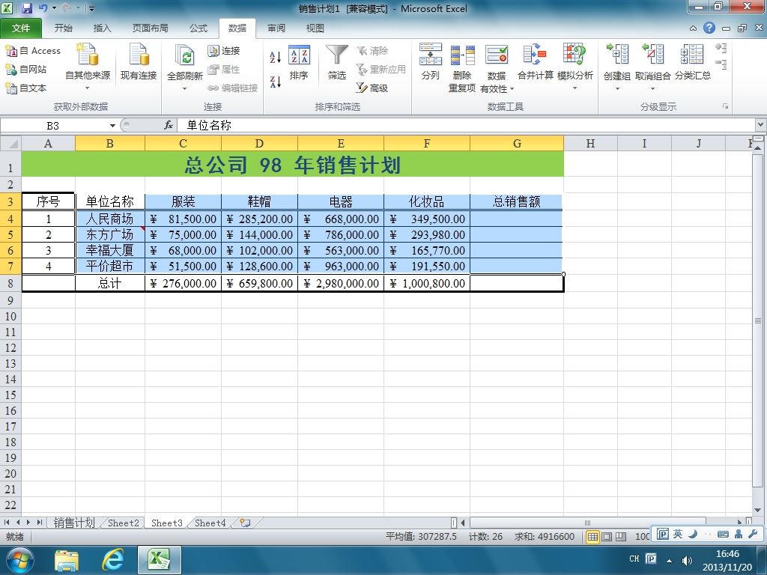Open workbook Connections (连接) in the ribbon
Viewport: 767px width, 575px height.
(x=223, y=50)
